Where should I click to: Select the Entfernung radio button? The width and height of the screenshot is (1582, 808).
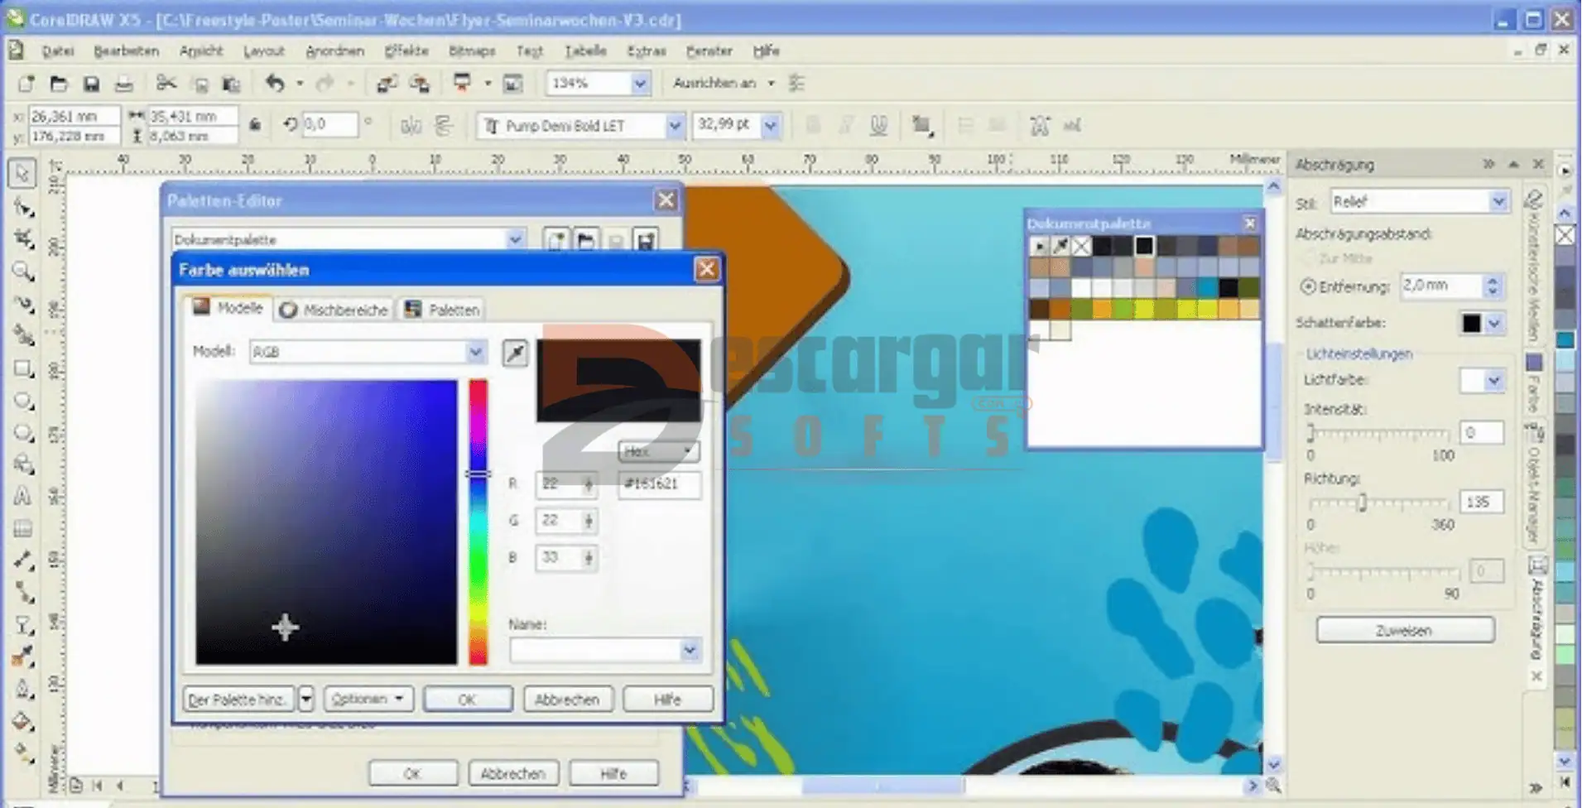[1308, 286]
